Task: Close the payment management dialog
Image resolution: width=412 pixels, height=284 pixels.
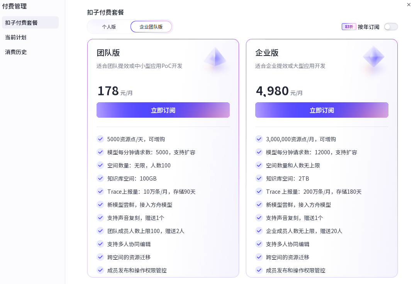Action: [409, 5]
